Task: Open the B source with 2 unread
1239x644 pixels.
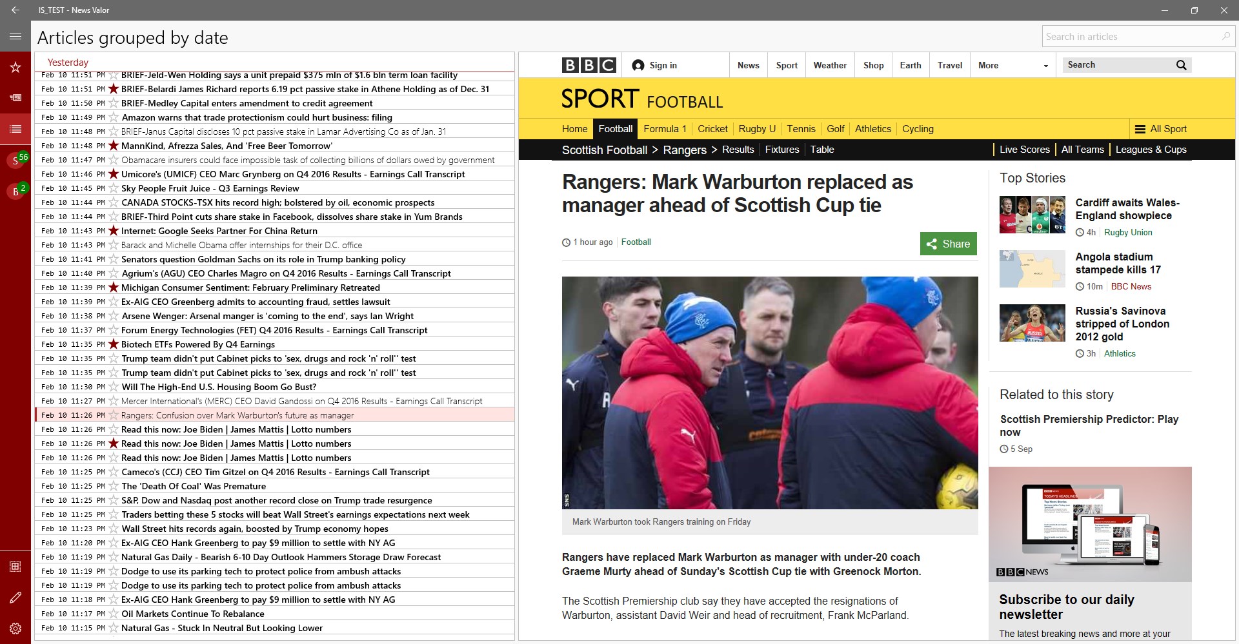Action: pyautogui.click(x=15, y=191)
